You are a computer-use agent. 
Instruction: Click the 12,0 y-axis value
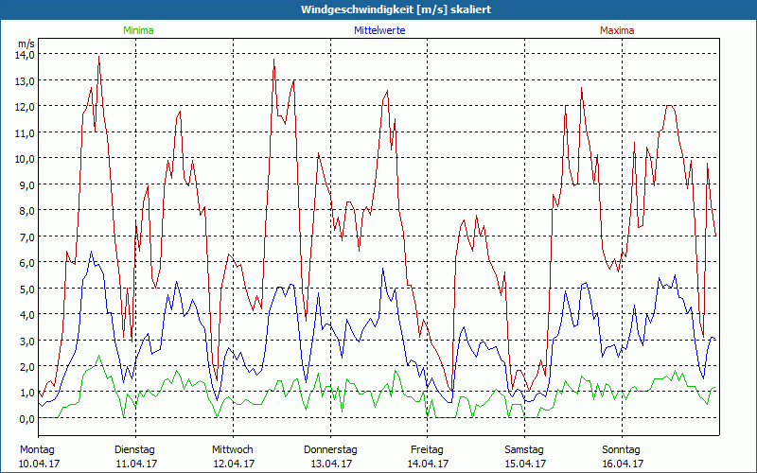[26, 107]
